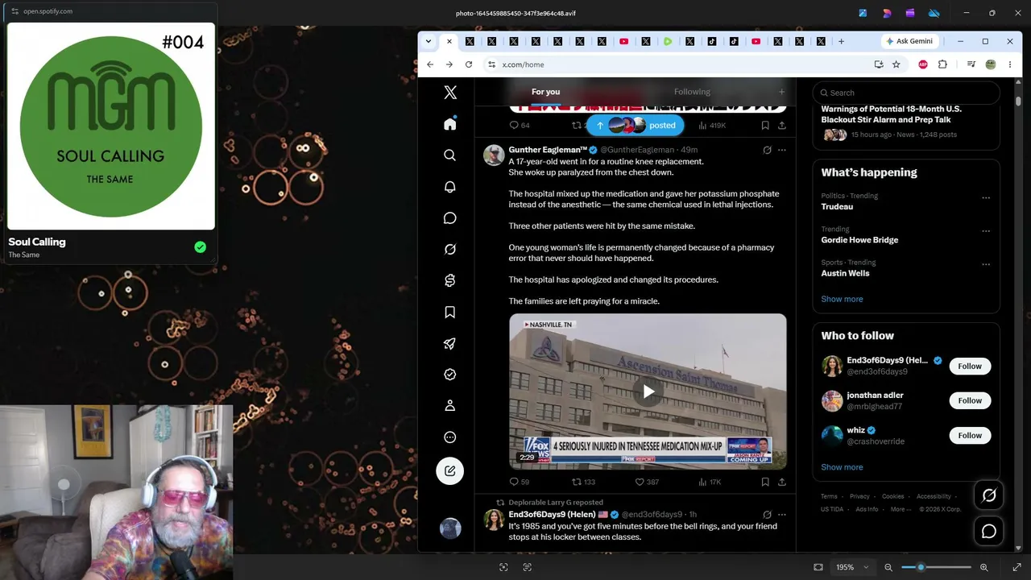Enter fullscreen in photo viewer

[x=1017, y=567]
